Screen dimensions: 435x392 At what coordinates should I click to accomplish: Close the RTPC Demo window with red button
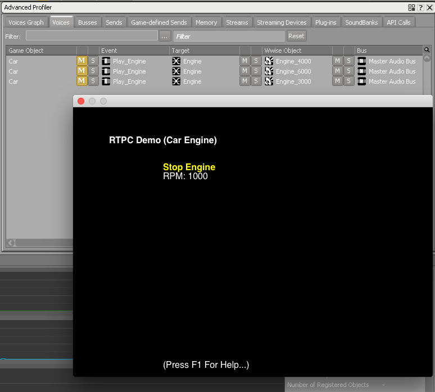[x=81, y=101]
